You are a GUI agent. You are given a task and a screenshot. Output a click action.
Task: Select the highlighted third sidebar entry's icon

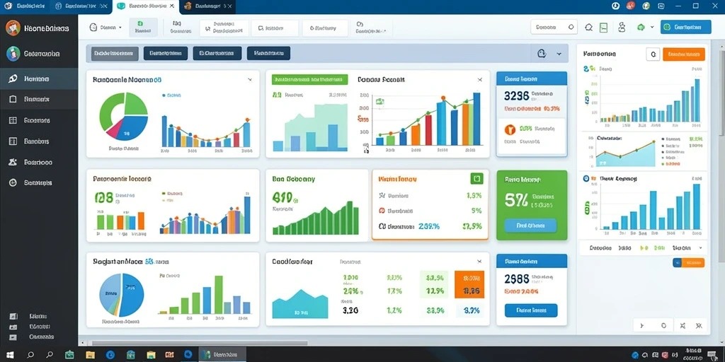click(x=13, y=79)
